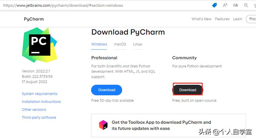Open the translate page icon
Viewport: 256px width, 139px height.
[235, 5]
